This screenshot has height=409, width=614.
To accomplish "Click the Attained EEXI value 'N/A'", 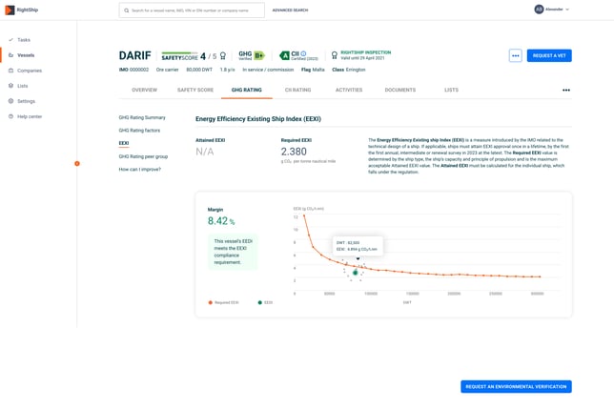I will pos(204,152).
